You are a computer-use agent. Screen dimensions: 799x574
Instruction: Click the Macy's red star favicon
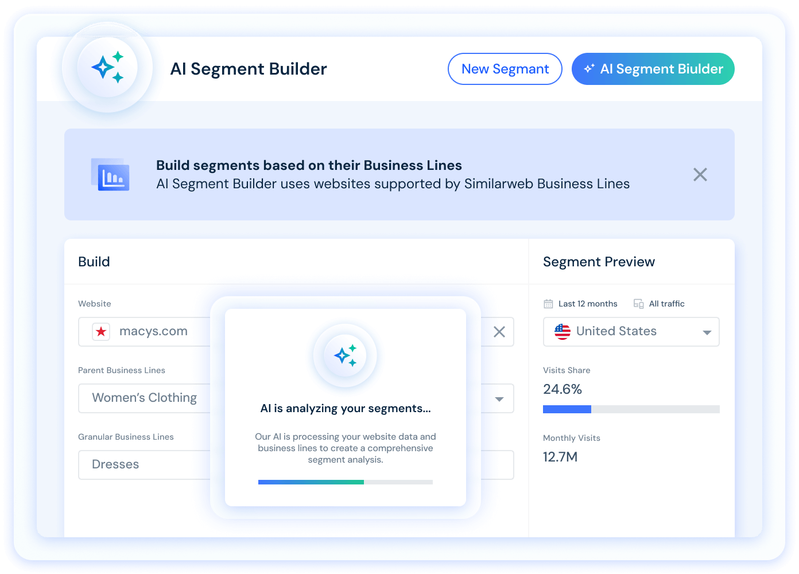(x=102, y=332)
